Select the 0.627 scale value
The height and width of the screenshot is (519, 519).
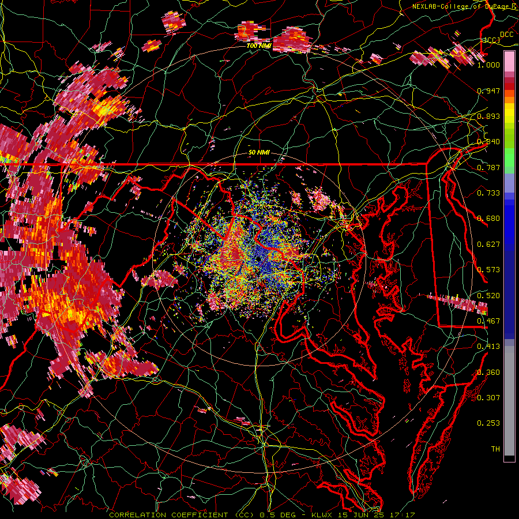pos(488,245)
